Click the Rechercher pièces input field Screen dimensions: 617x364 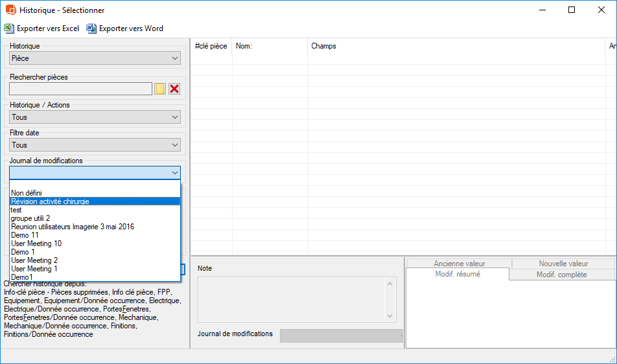click(x=80, y=89)
